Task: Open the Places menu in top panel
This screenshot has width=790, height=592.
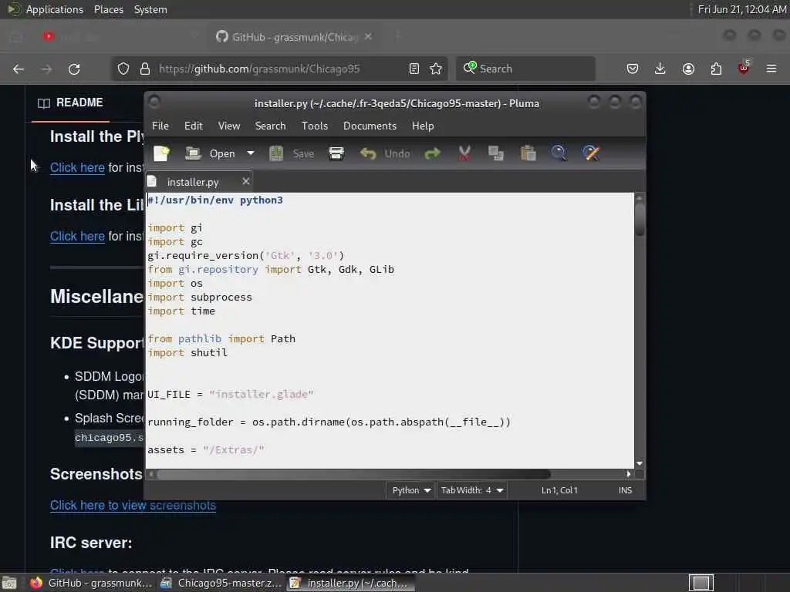Action: click(x=109, y=9)
